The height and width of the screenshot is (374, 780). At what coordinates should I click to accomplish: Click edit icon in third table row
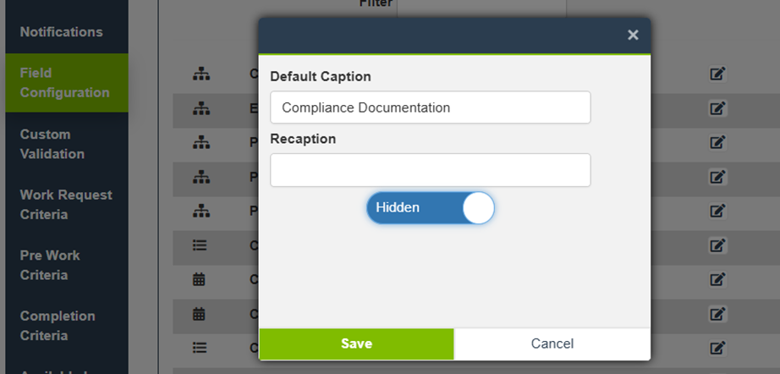click(x=717, y=142)
